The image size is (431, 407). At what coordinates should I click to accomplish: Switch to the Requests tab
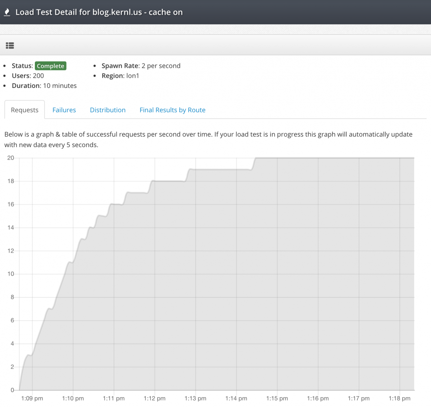coord(24,110)
